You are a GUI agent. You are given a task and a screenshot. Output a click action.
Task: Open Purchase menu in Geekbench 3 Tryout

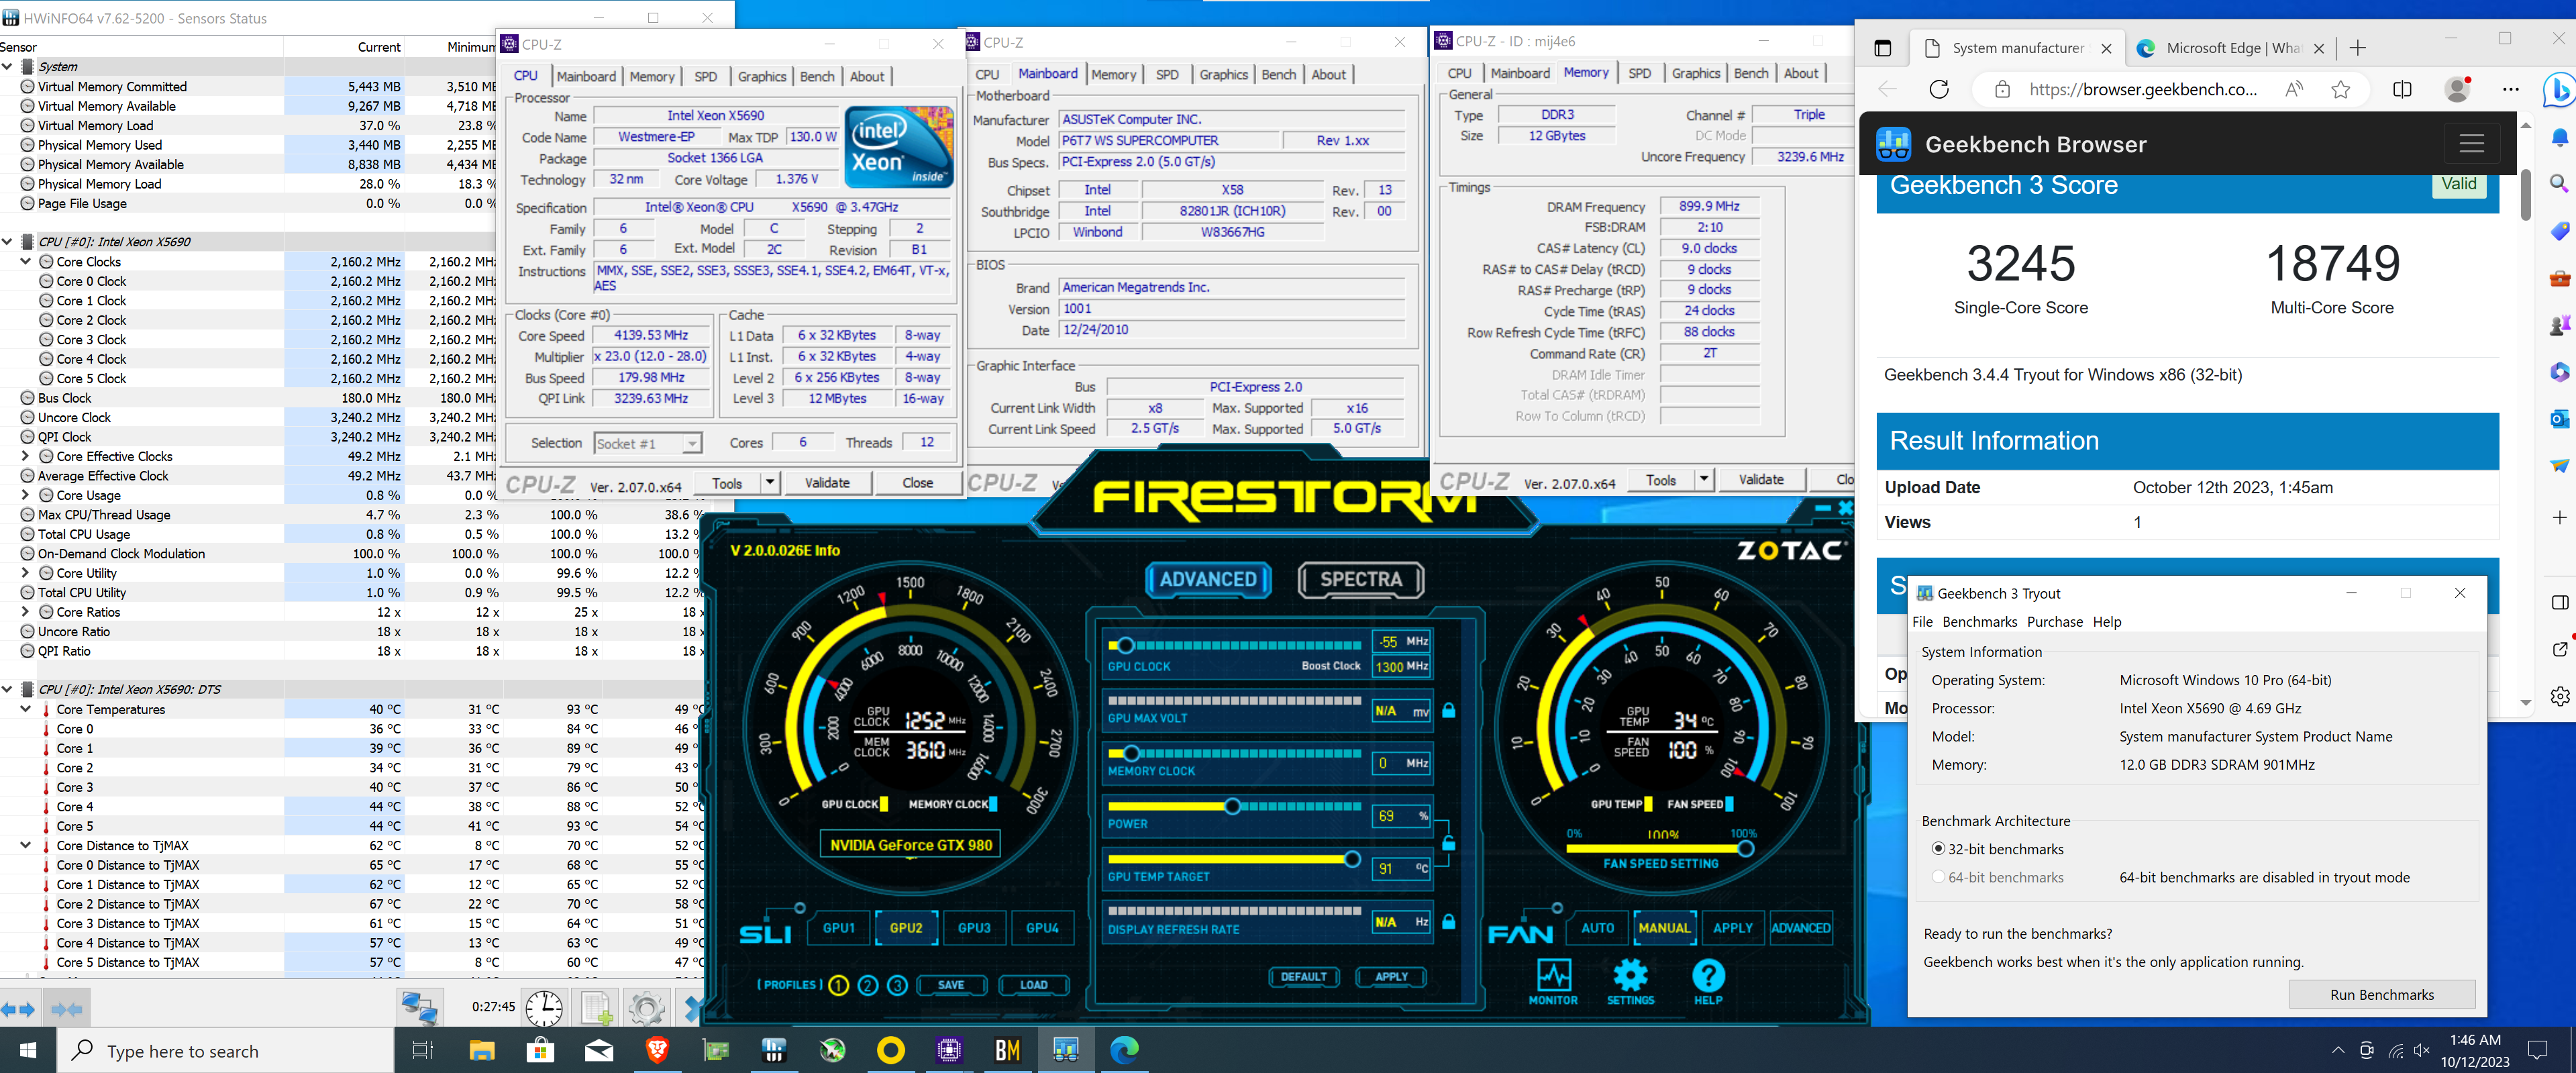pyautogui.click(x=2054, y=621)
